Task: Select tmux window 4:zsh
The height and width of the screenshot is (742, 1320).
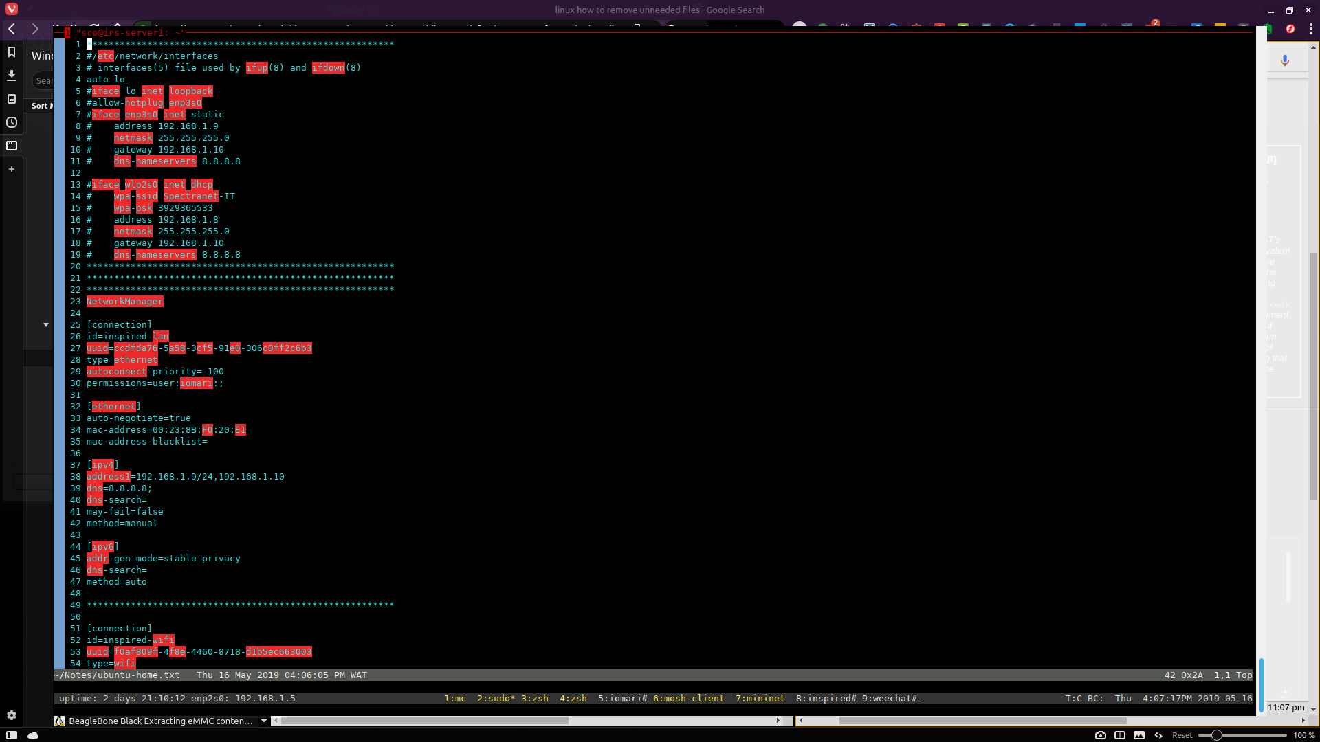Action: pos(573,698)
